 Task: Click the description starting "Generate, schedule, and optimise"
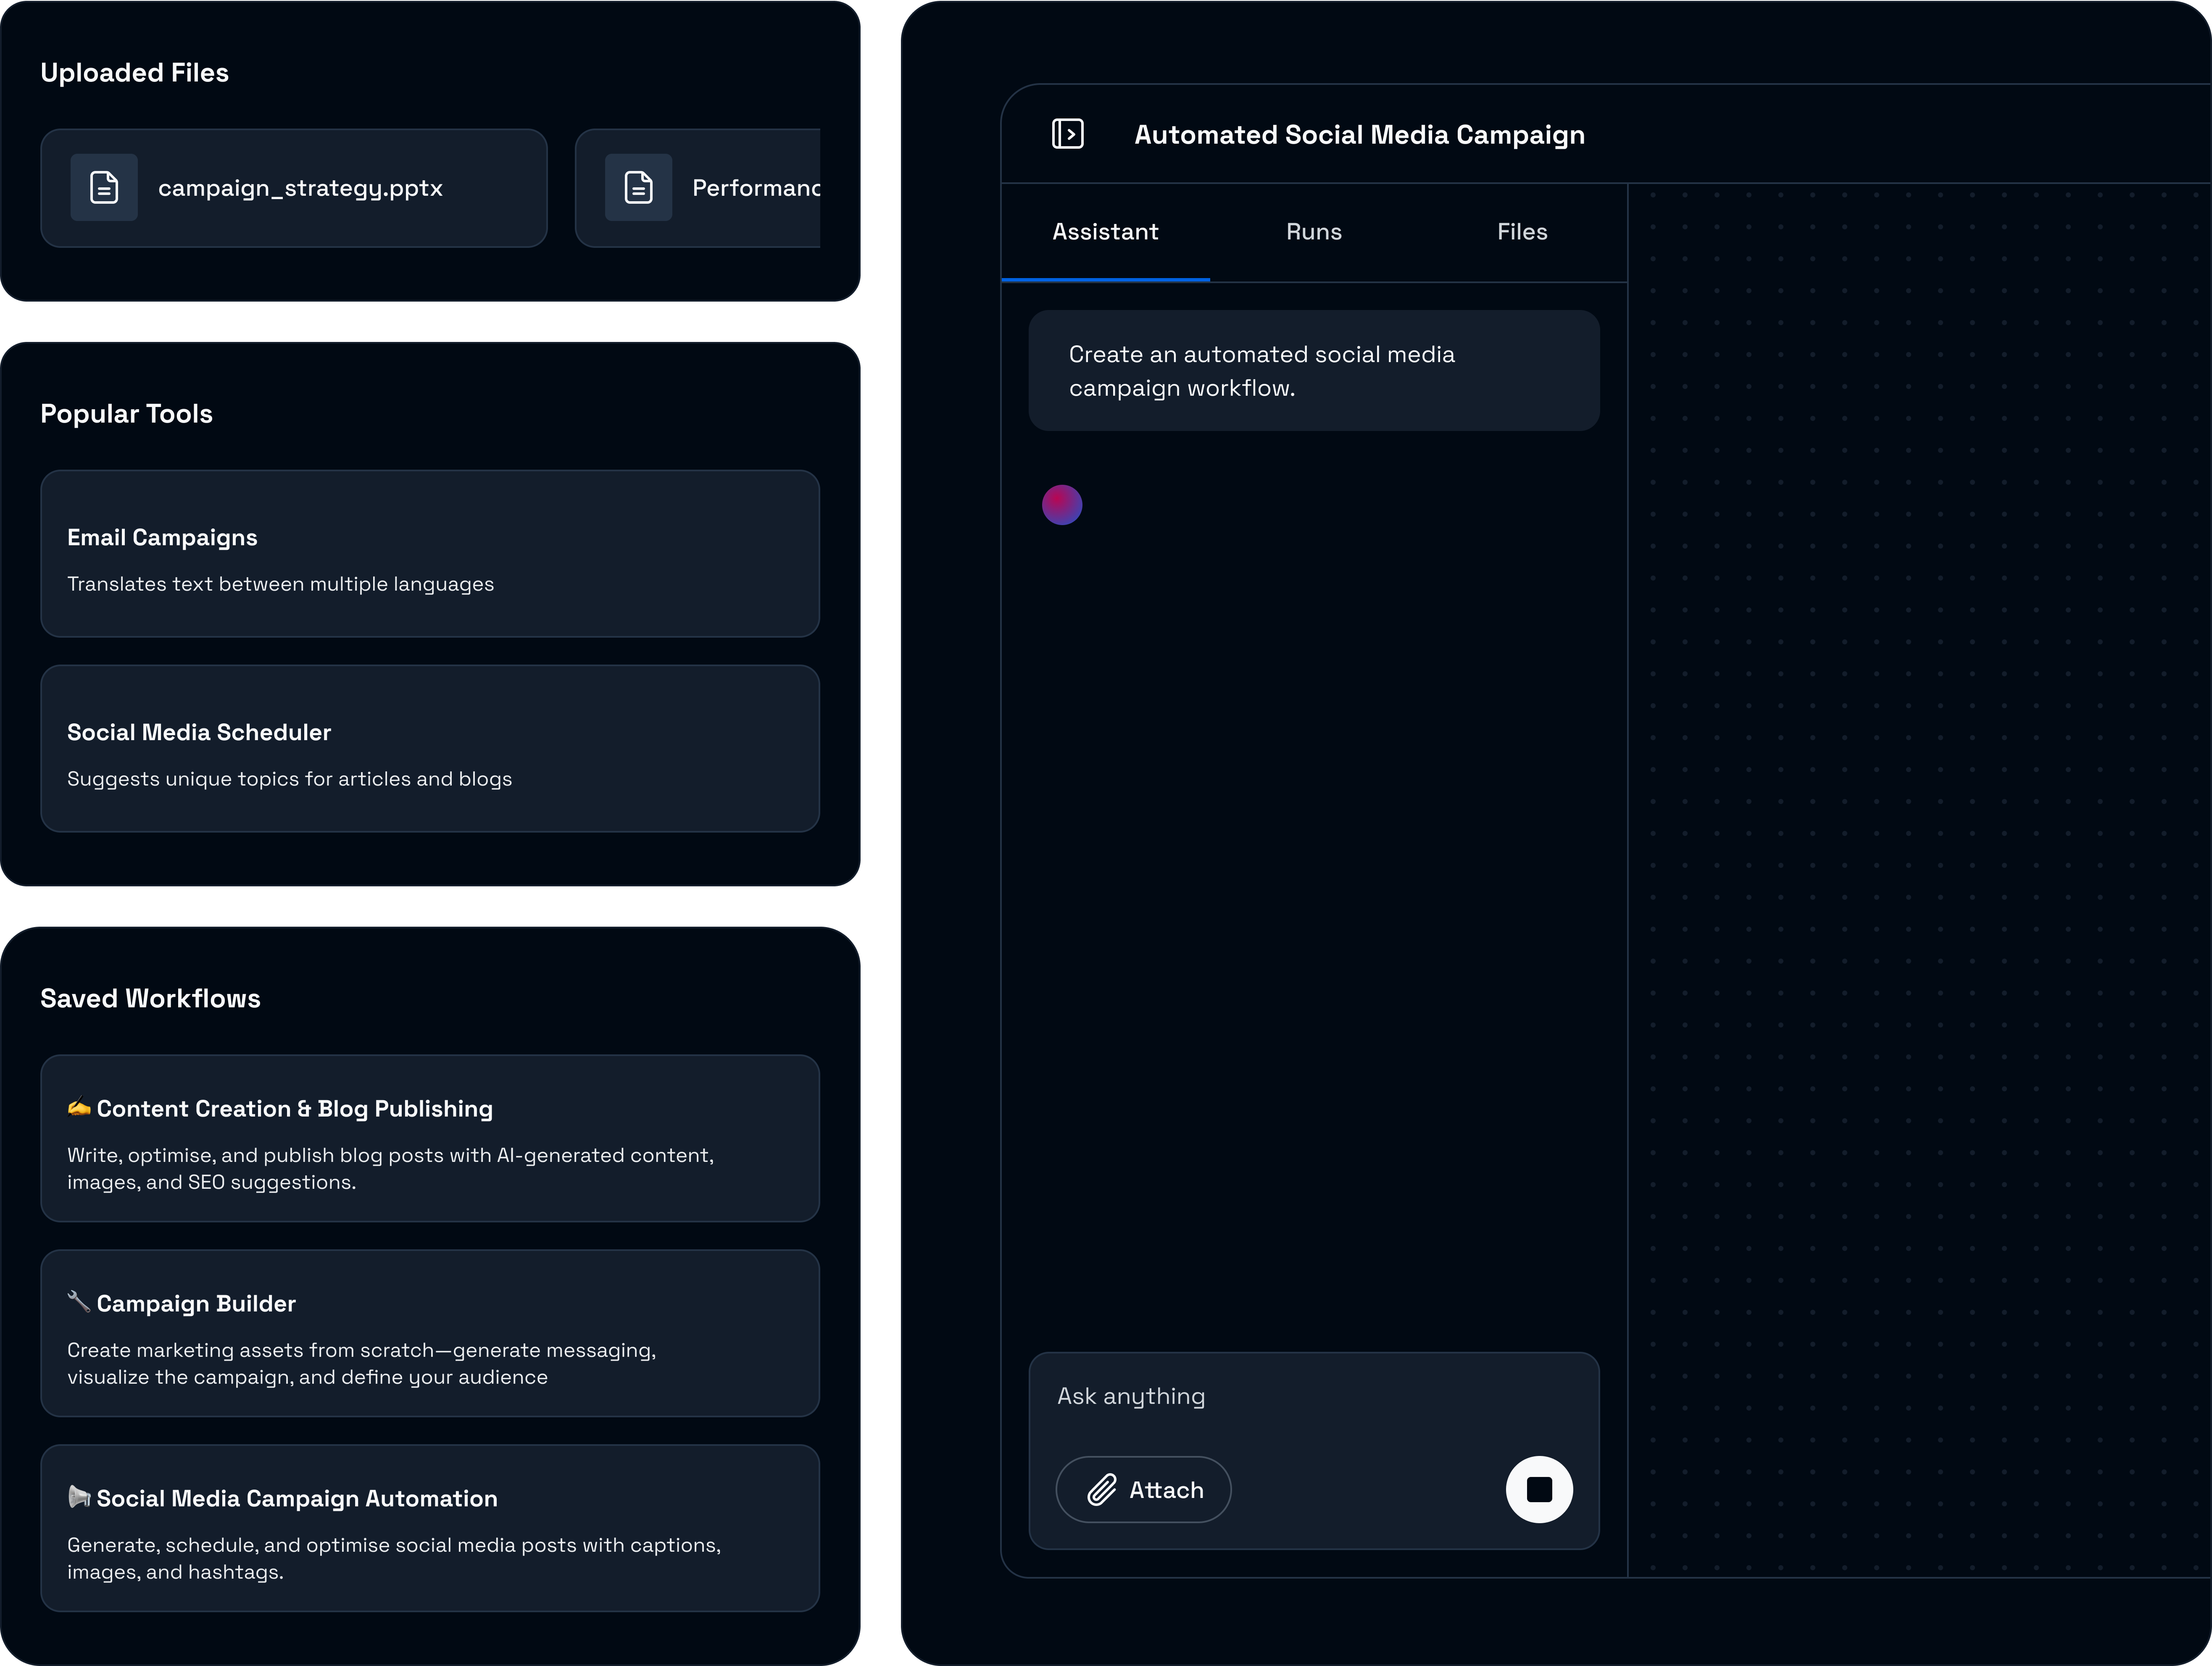coord(394,1558)
